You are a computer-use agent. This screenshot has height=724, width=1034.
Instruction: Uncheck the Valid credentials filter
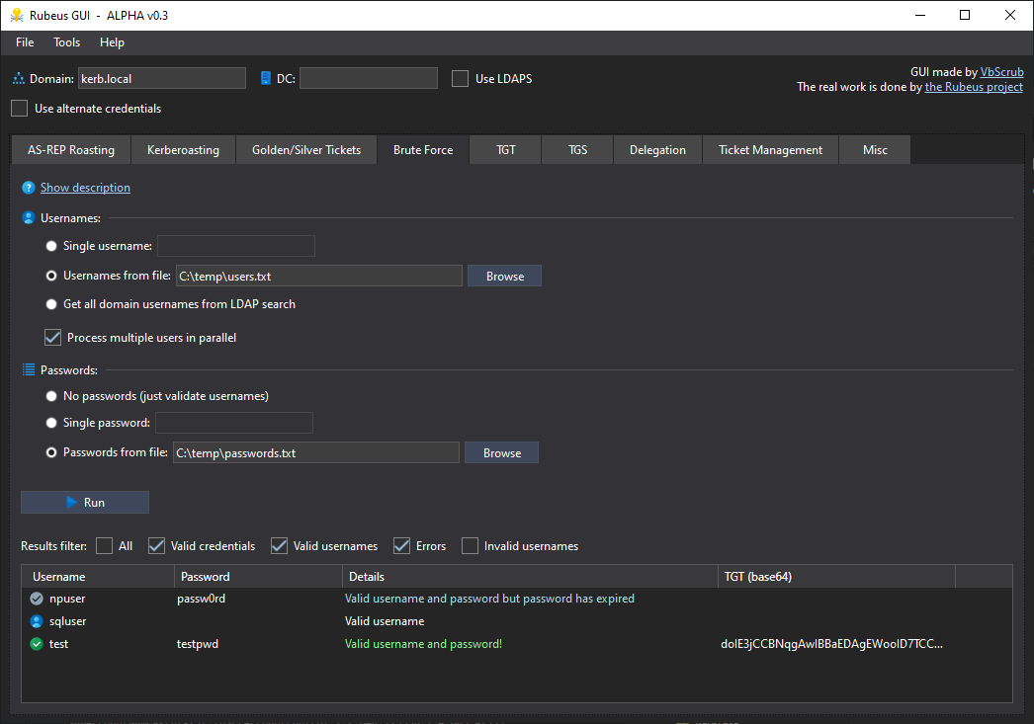(x=156, y=545)
